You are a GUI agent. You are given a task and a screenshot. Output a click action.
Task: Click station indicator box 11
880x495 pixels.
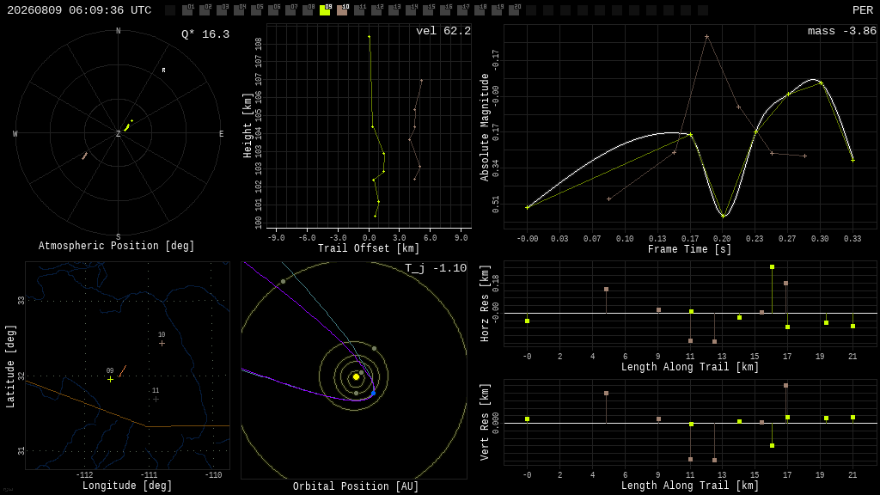pyautogui.click(x=359, y=10)
